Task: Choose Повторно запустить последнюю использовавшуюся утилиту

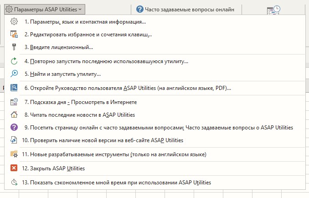Action: pyautogui.click(x=154, y=61)
